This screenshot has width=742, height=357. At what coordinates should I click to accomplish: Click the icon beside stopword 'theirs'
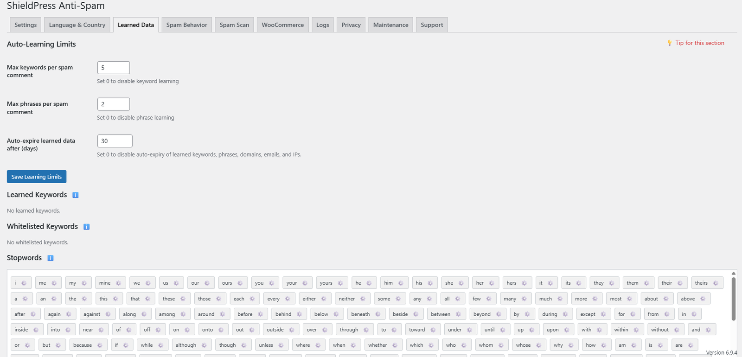pos(716,283)
